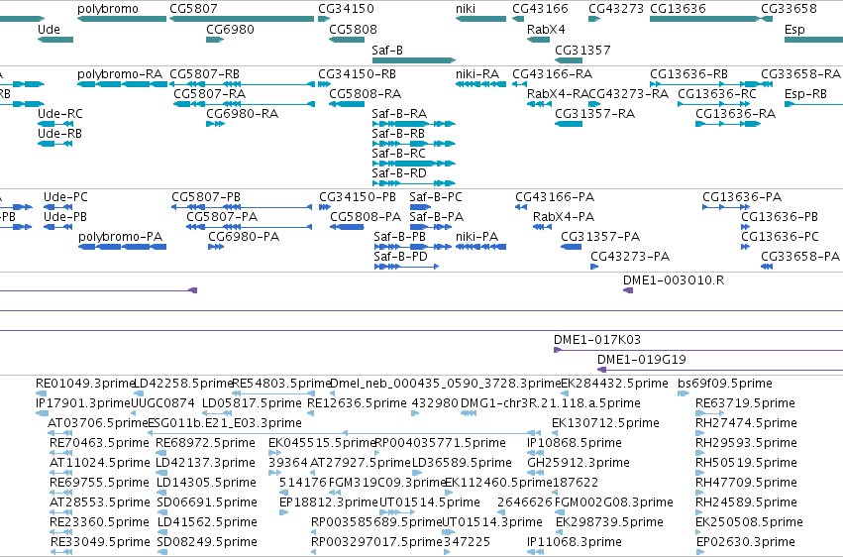Viewport: 843px width, 557px height.
Task: Click the 'CG5807-RB' transcript label
Action: point(205,73)
